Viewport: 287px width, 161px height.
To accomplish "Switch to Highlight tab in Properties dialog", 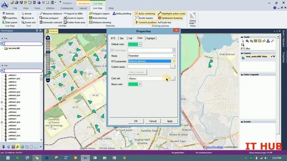I will (x=151, y=38).
